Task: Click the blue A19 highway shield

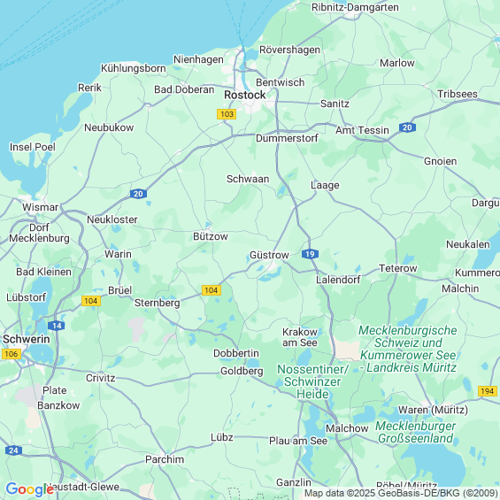Action: click(x=310, y=254)
